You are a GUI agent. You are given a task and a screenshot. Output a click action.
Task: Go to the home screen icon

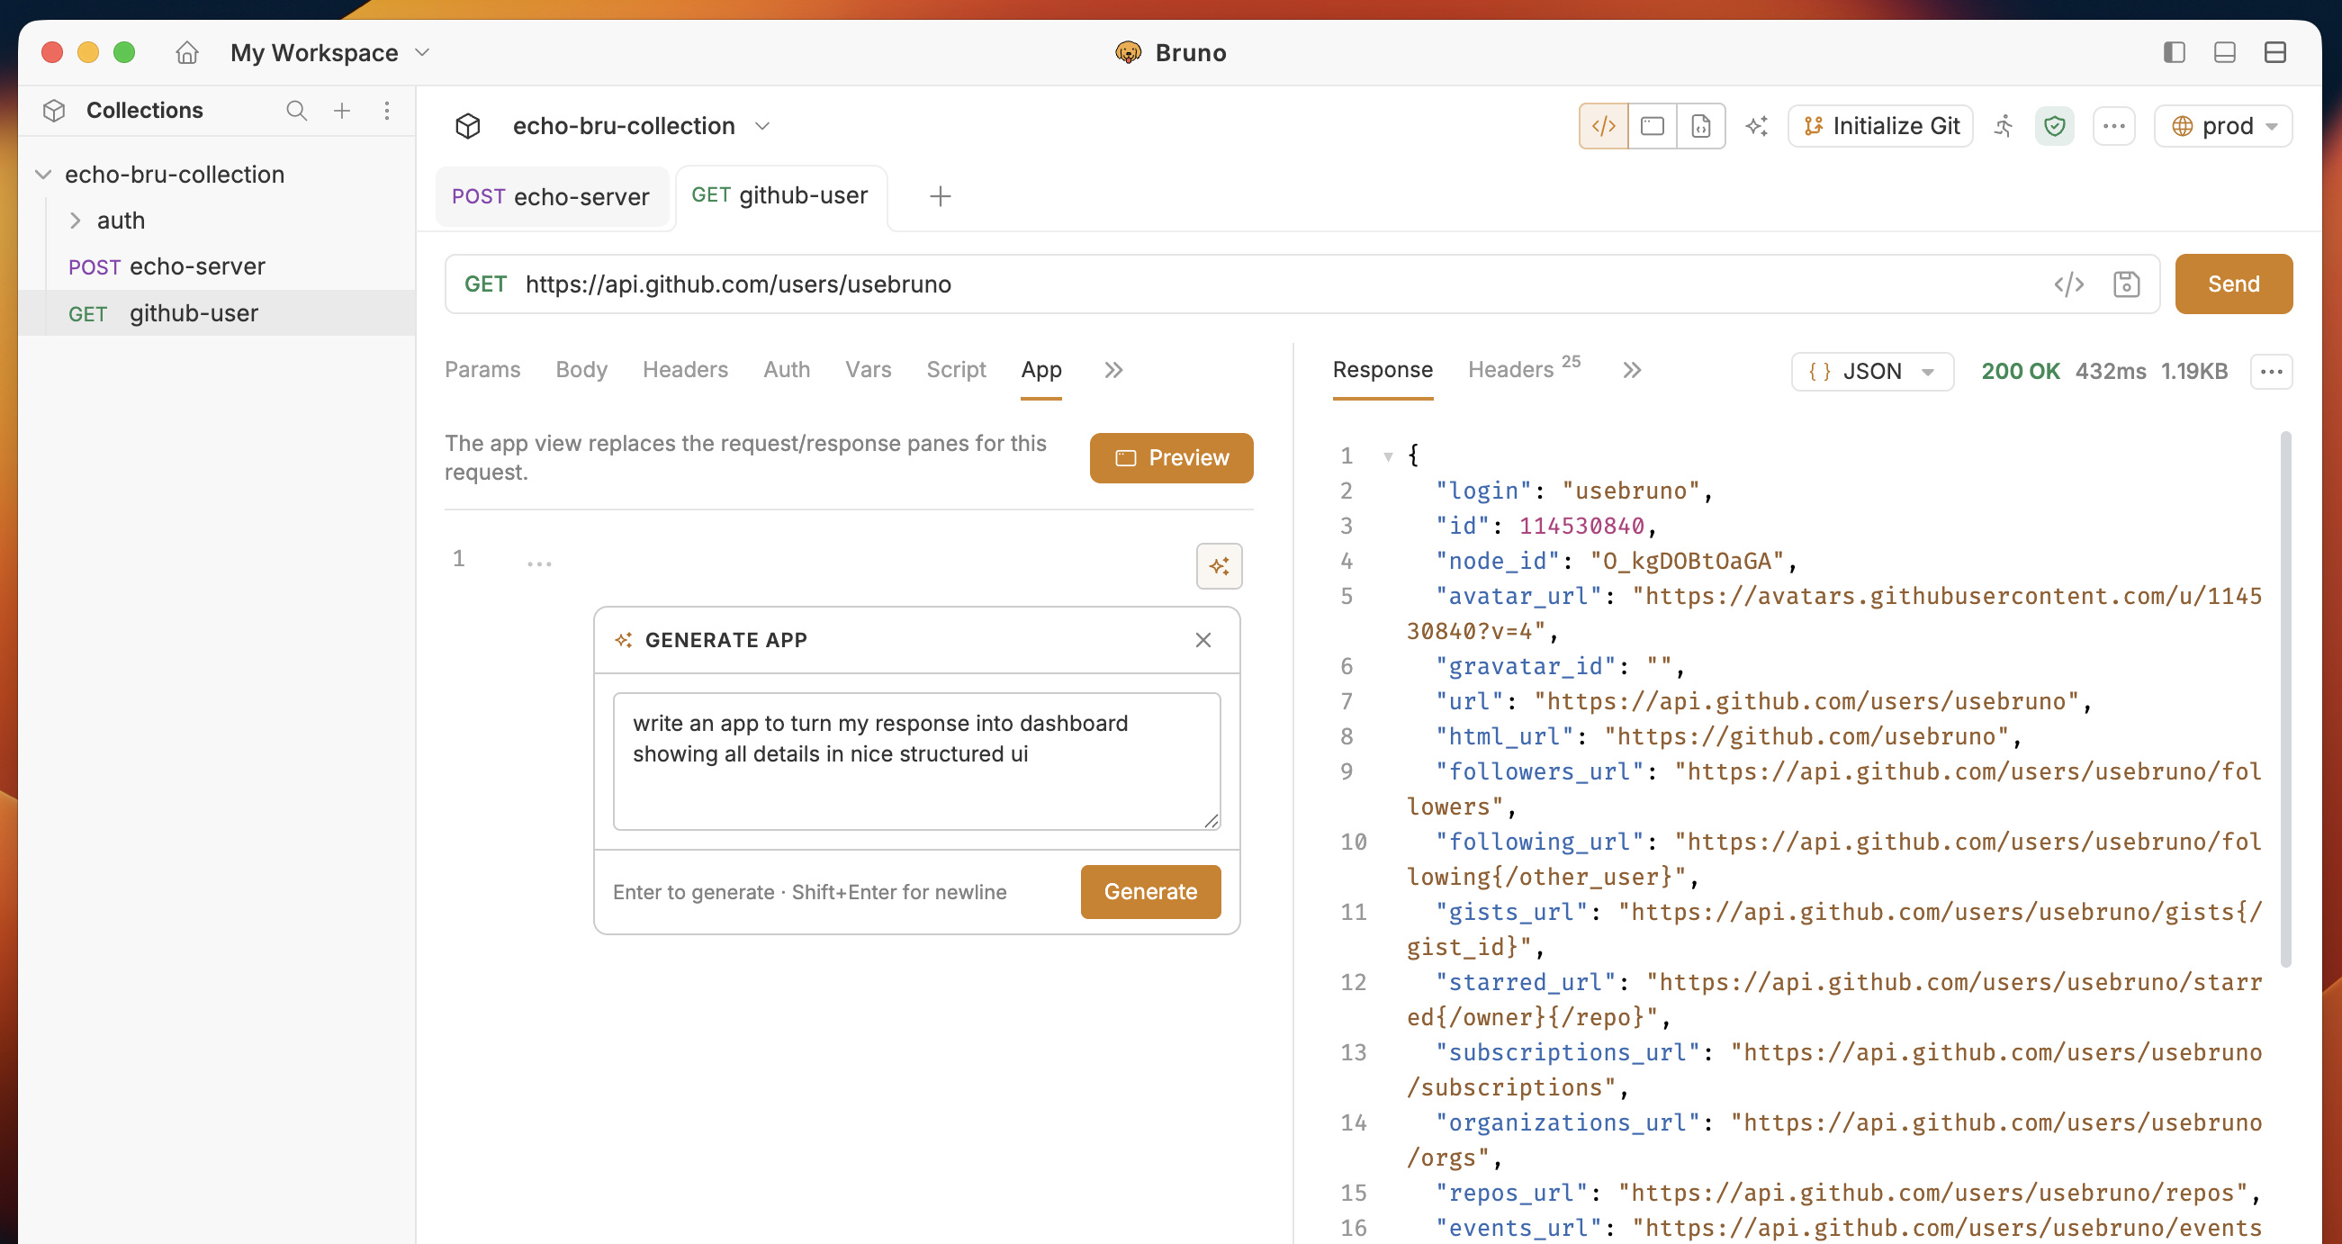click(187, 53)
